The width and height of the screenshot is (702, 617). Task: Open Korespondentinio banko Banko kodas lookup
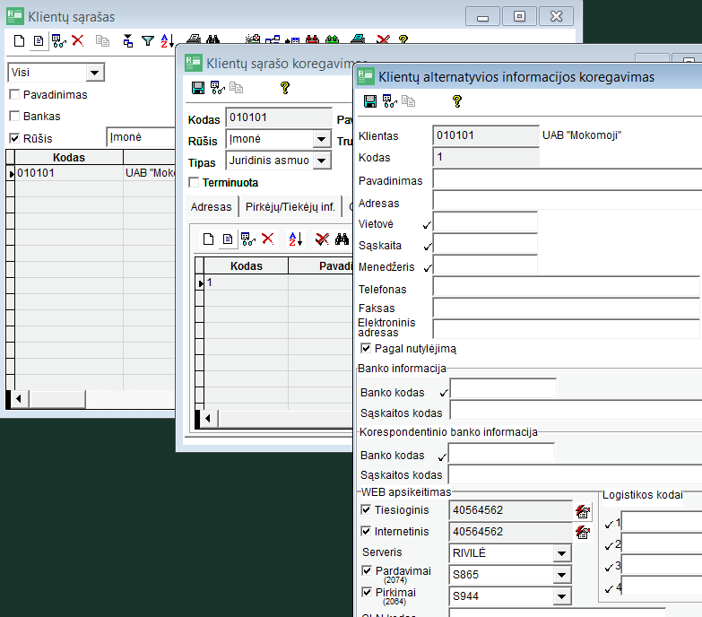click(442, 457)
